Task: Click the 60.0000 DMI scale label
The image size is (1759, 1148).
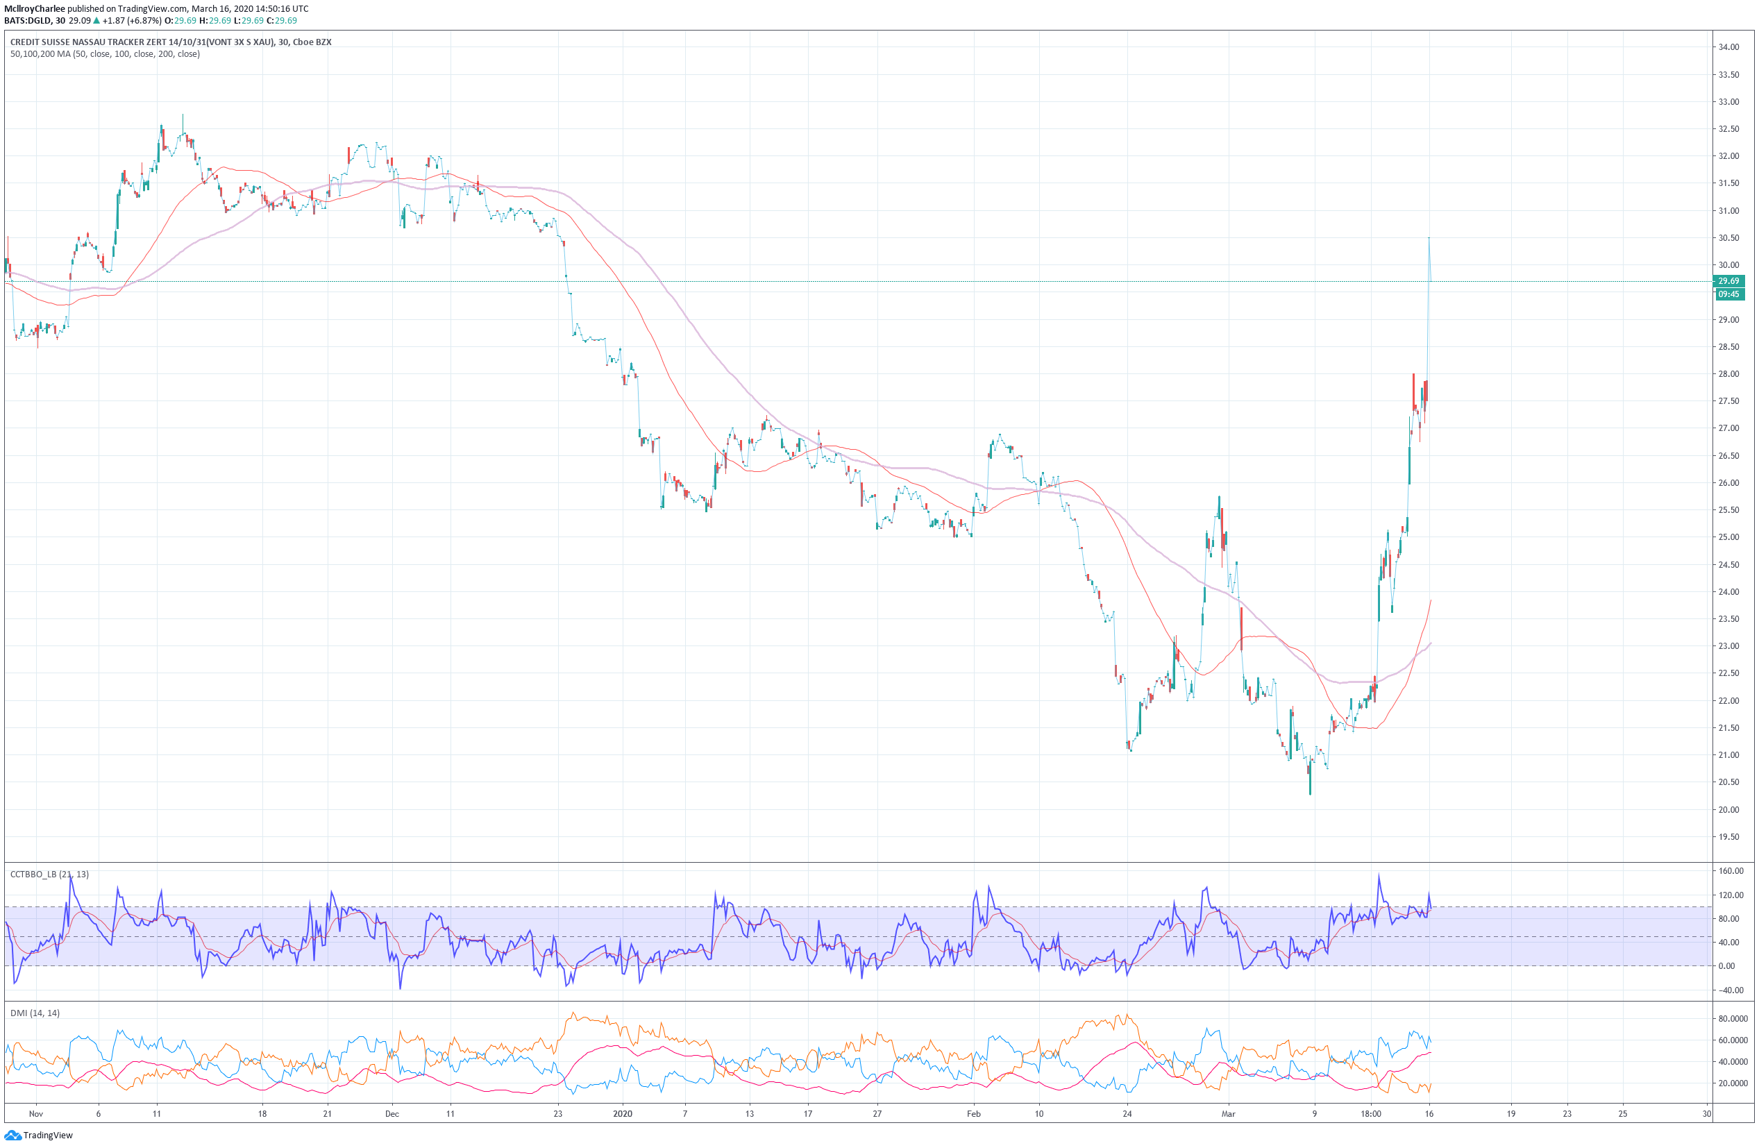Action: click(1733, 1040)
